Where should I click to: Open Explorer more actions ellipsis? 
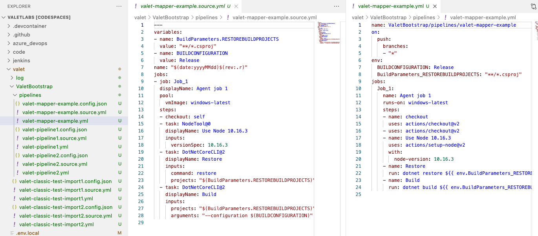click(x=119, y=6)
